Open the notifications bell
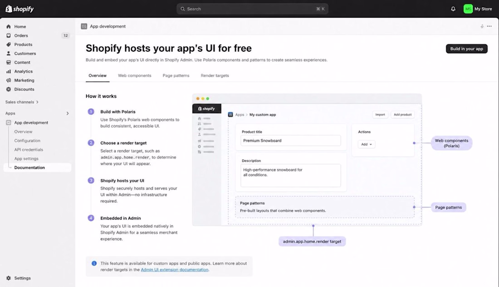The height and width of the screenshot is (287, 499). click(453, 9)
